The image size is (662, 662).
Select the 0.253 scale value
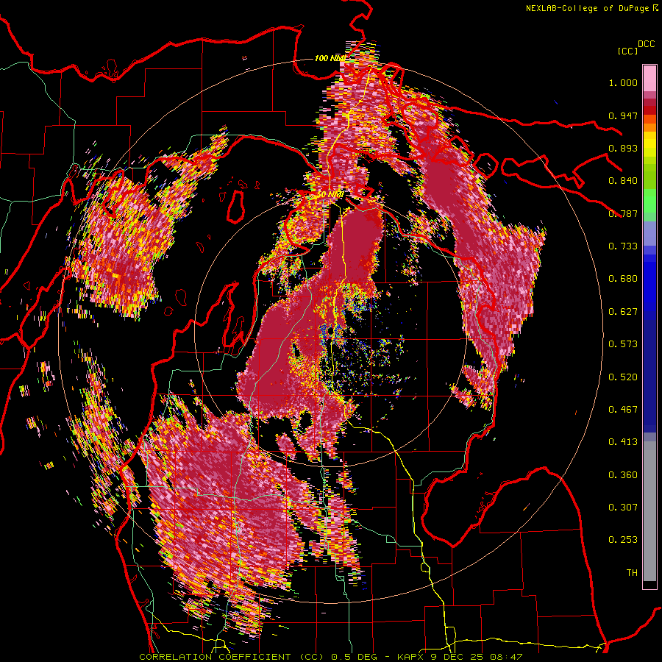(x=623, y=540)
